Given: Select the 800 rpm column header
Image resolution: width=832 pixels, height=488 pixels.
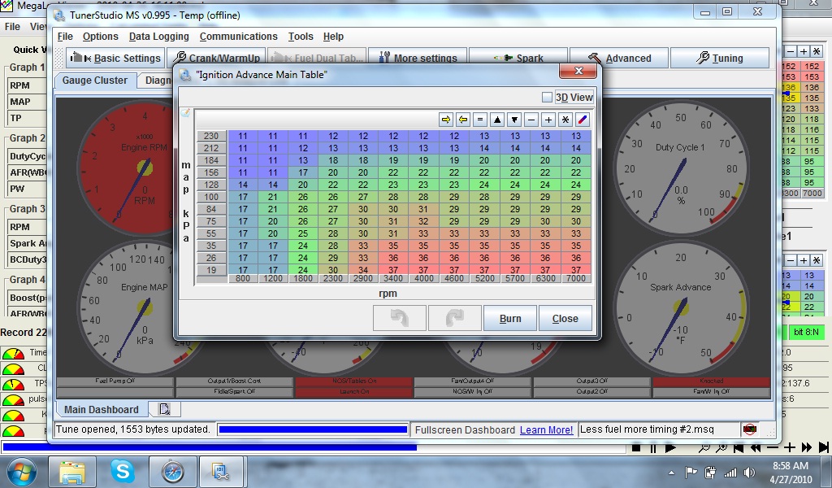Looking at the screenshot, I should 242,279.
